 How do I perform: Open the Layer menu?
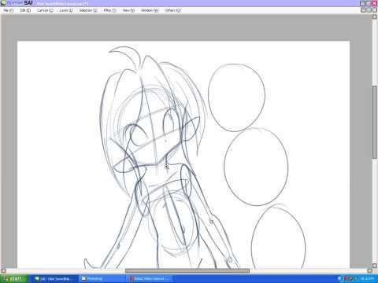coord(66,10)
